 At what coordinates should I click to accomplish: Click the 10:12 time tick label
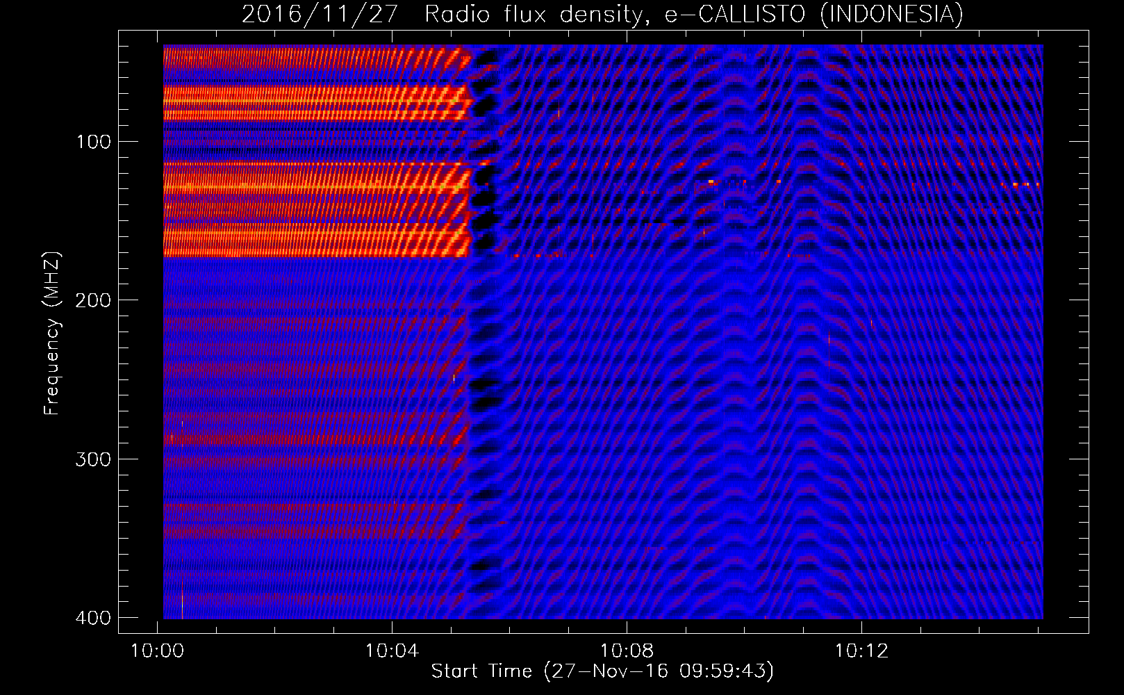862,651
